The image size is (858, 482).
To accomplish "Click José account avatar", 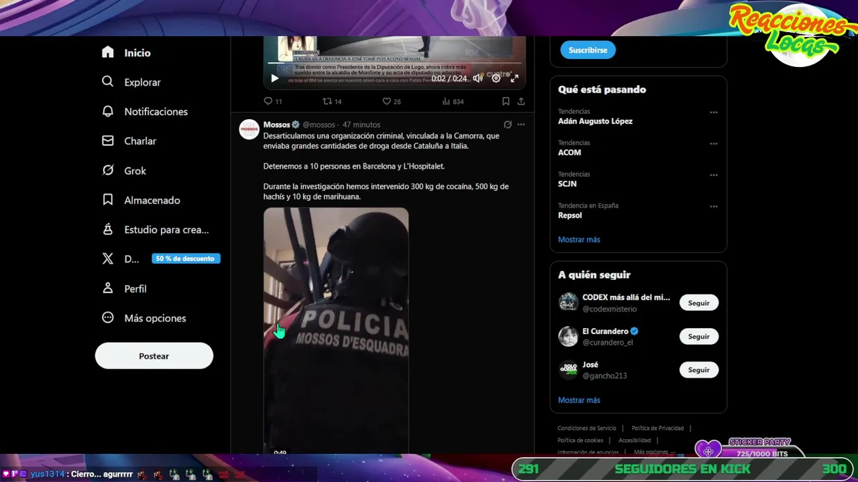I will coord(568,370).
